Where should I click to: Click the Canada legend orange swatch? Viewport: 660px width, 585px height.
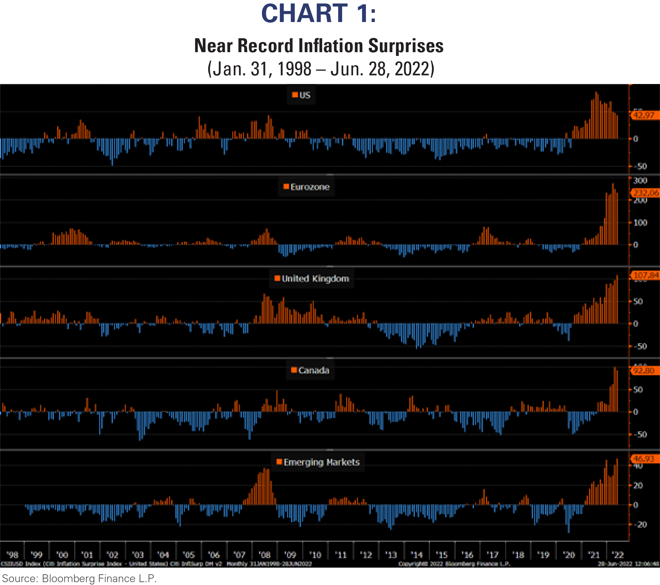pos(294,370)
